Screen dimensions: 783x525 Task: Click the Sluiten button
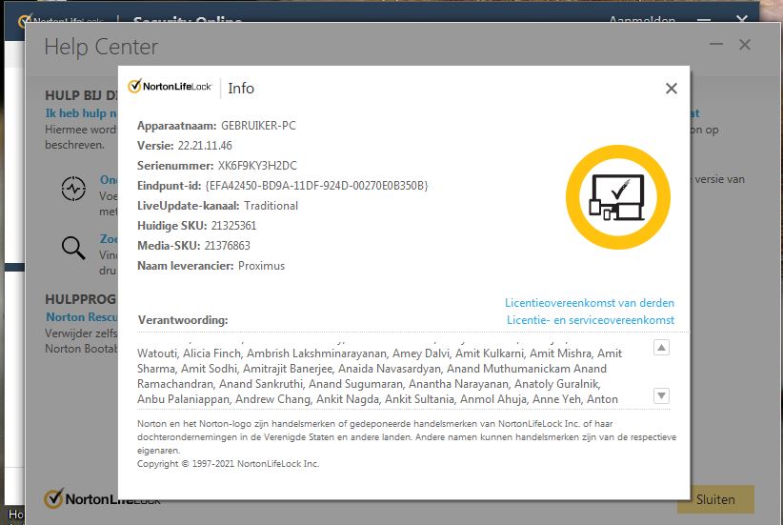pos(714,499)
